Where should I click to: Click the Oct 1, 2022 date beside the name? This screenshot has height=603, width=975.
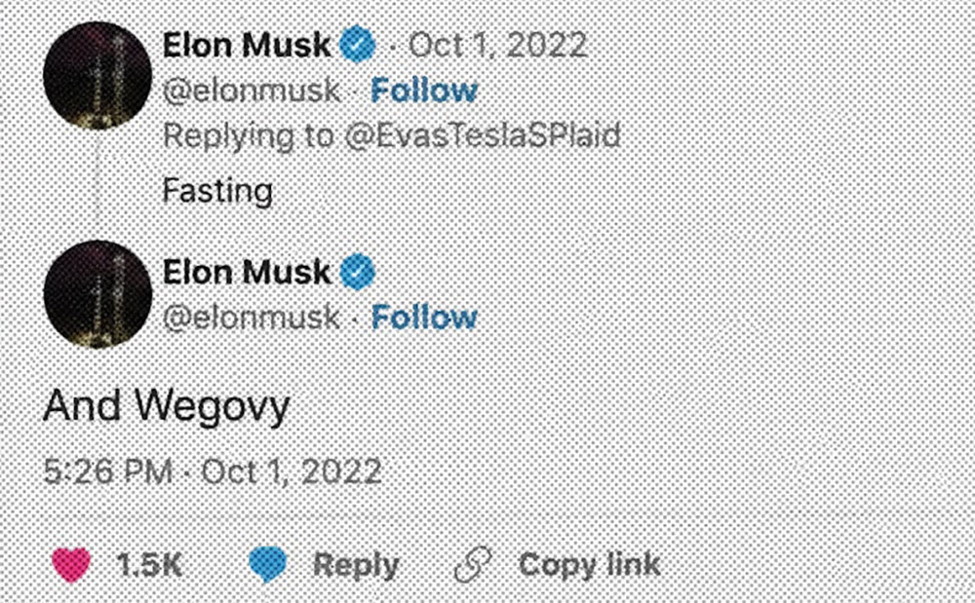point(497,45)
